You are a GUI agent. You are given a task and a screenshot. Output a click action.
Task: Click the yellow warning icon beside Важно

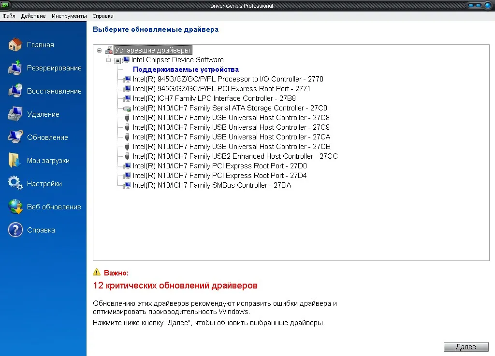click(x=97, y=272)
